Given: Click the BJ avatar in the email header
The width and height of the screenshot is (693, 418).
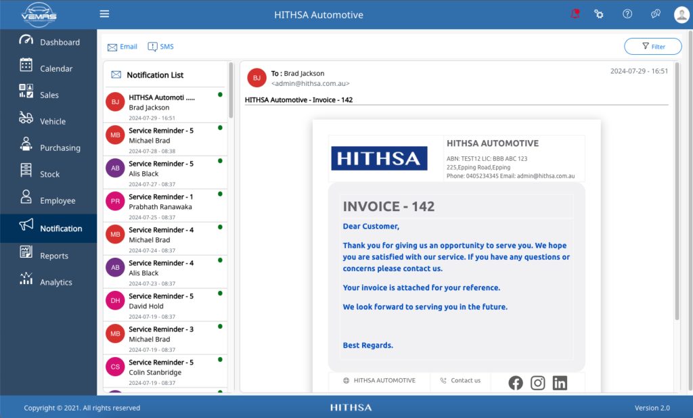Looking at the screenshot, I should tap(256, 78).
